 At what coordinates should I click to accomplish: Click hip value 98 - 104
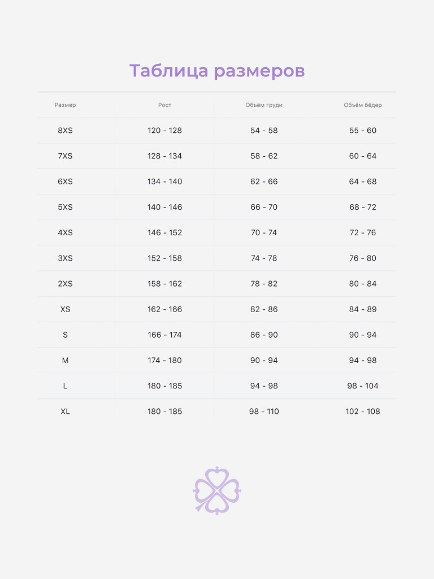pyautogui.click(x=362, y=386)
